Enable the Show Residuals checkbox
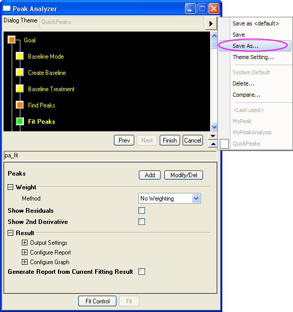 coord(141,210)
